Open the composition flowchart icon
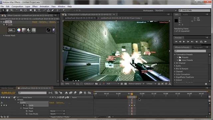213x120 pixels. point(170,84)
